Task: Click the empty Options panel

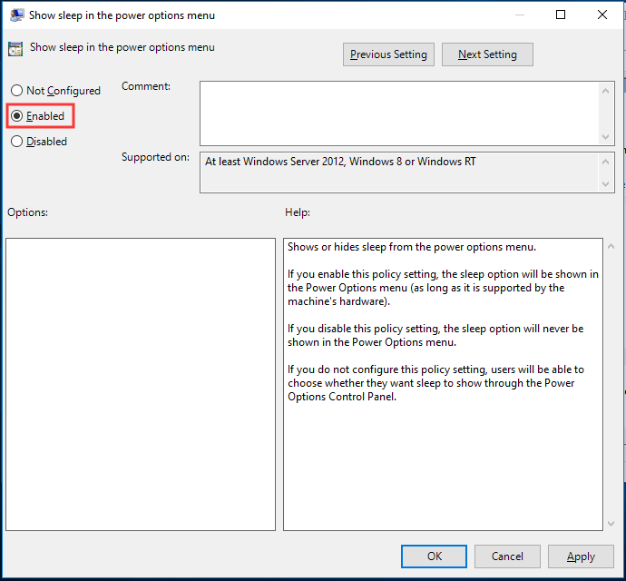Action: pyautogui.click(x=141, y=384)
